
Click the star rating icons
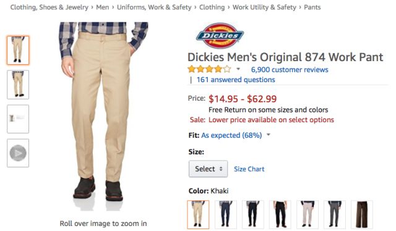click(209, 69)
